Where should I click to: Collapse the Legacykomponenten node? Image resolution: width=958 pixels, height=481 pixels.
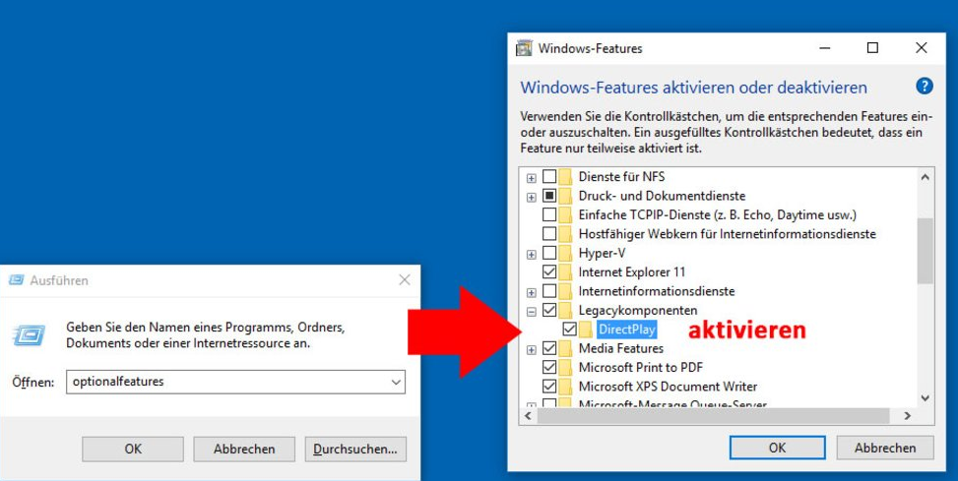coord(532,311)
